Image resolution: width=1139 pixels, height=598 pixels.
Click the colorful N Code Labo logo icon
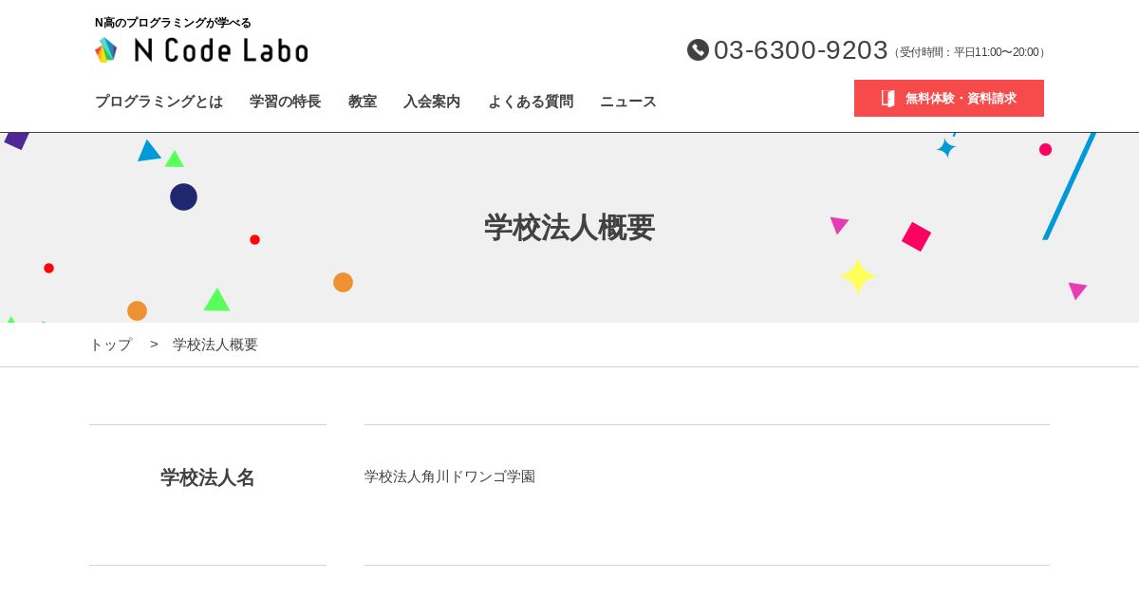coord(106,50)
